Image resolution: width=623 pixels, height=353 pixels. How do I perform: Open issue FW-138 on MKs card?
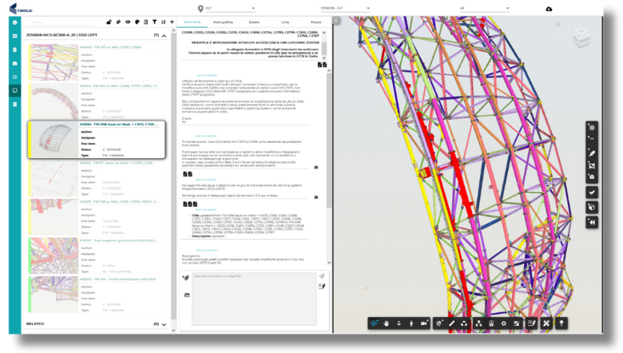coord(97,216)
